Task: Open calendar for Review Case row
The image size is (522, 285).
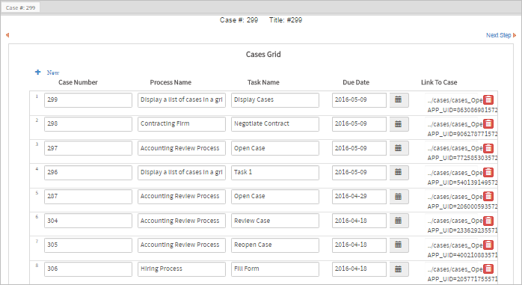Action: click(x=399, y=221)
